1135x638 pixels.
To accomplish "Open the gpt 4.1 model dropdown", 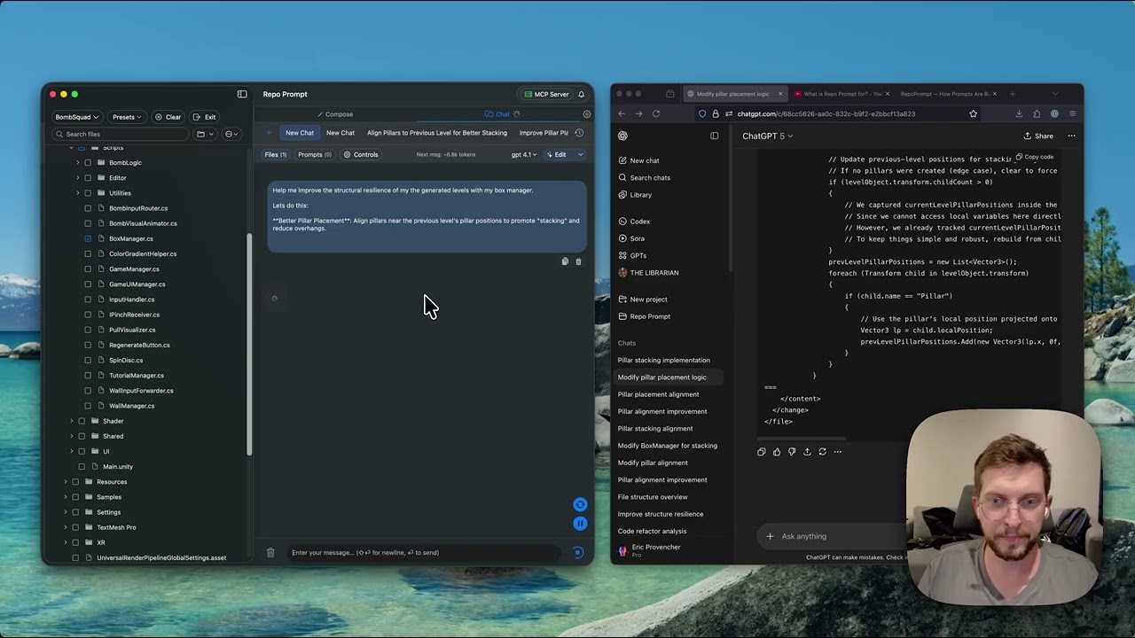I will point(524,154).
